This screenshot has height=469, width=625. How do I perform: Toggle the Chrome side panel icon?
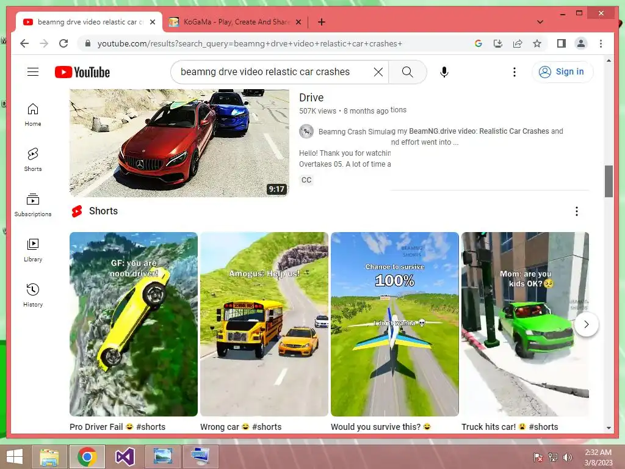point(562,43)
